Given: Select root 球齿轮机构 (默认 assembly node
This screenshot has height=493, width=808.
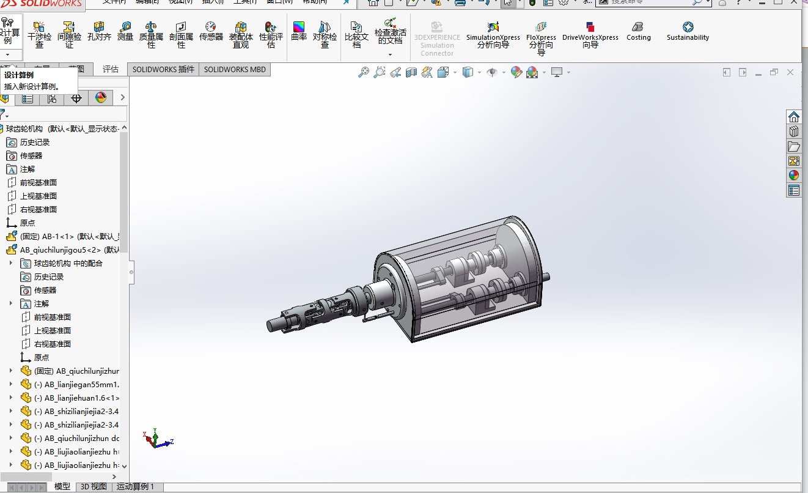Looking at the screenshot, I should point(61,128).
